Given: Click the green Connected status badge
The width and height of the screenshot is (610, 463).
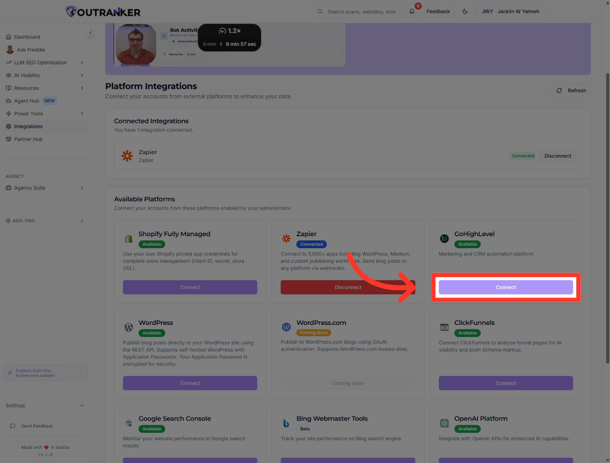Looking at the screenshot, I should tap(523, 156).
